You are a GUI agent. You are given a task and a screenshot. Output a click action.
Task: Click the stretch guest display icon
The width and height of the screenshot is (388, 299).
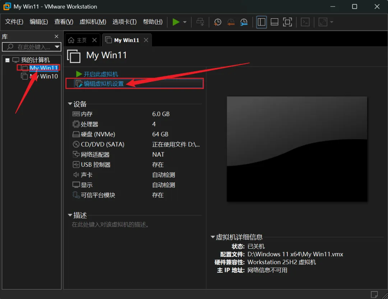coord(323,22)
